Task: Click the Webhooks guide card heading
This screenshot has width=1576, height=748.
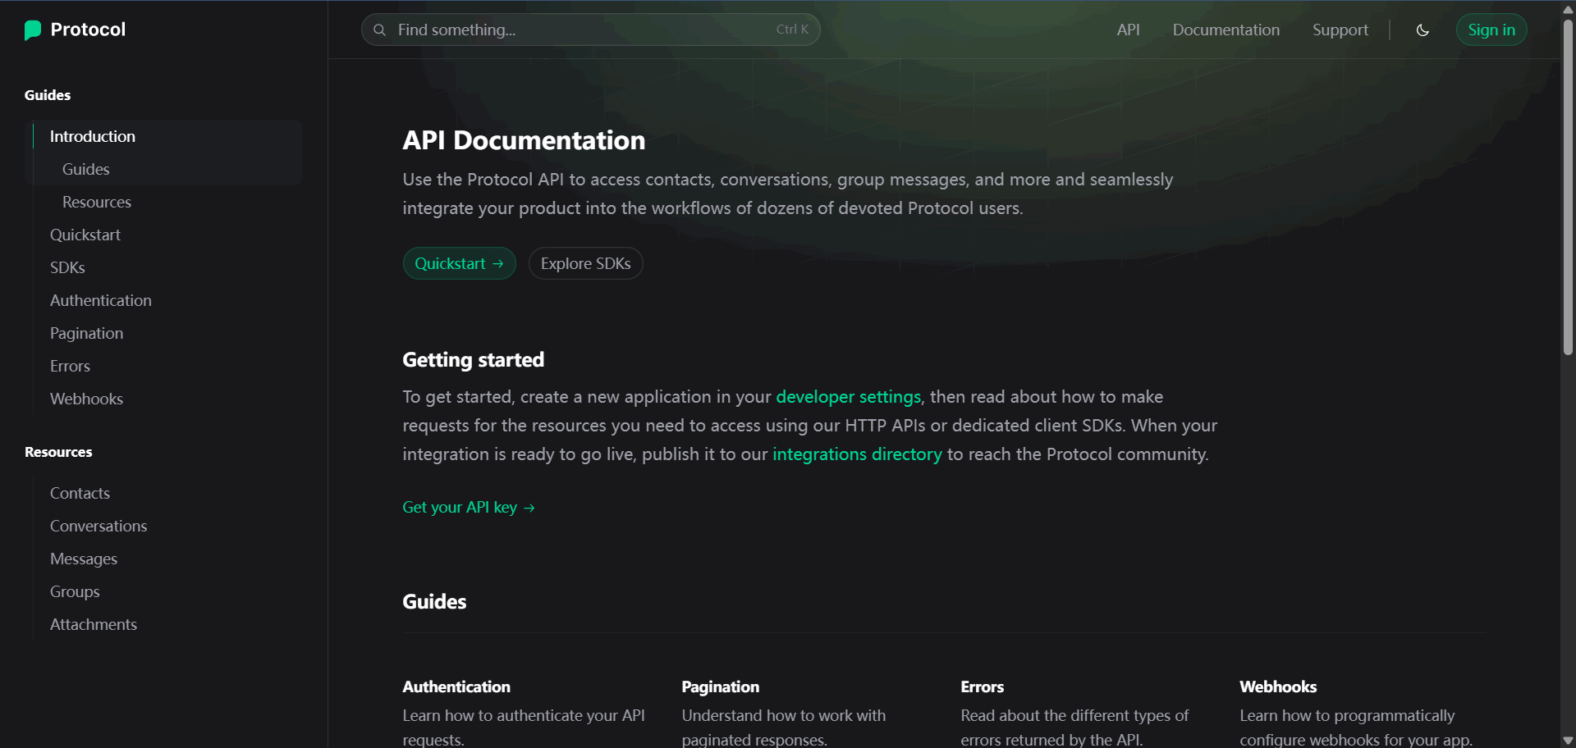Action: [x=1278, y=686]
